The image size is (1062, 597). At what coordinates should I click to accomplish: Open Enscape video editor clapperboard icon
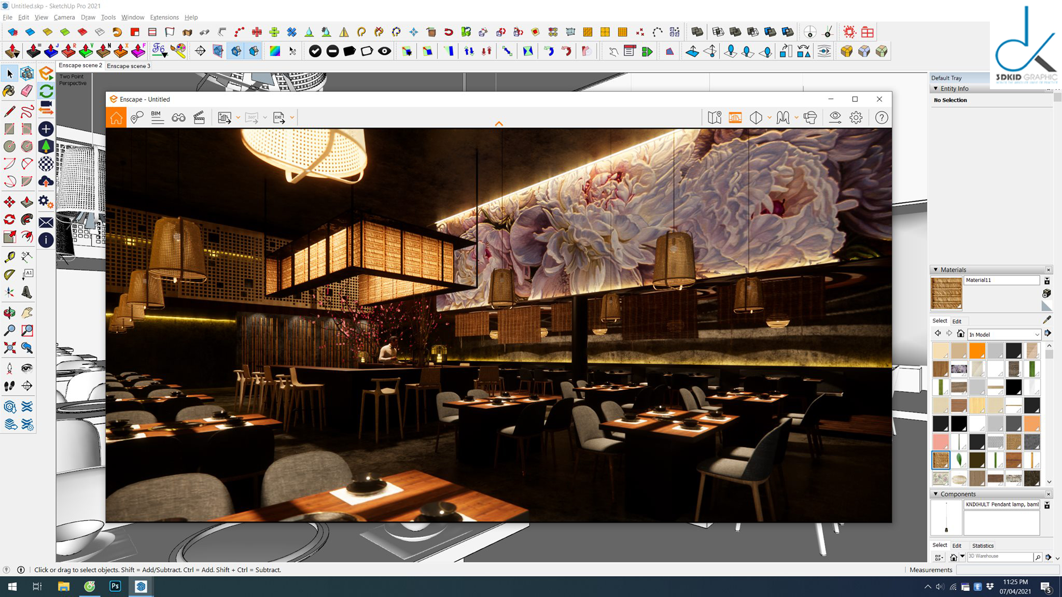[x=199, y=118]
